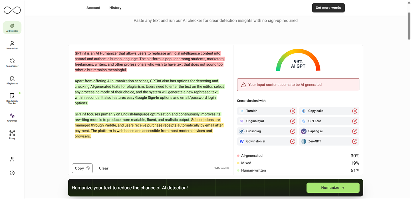
Task: Open the AI Detector tool
Action: pos(12,28)
